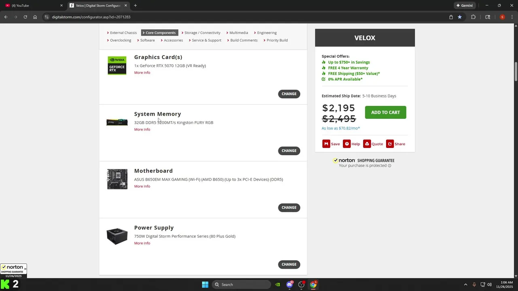The image size is (518, 291).
Task: Open the Chrome profile avatar
Action: pyautogui.click(x=502, y=17)
